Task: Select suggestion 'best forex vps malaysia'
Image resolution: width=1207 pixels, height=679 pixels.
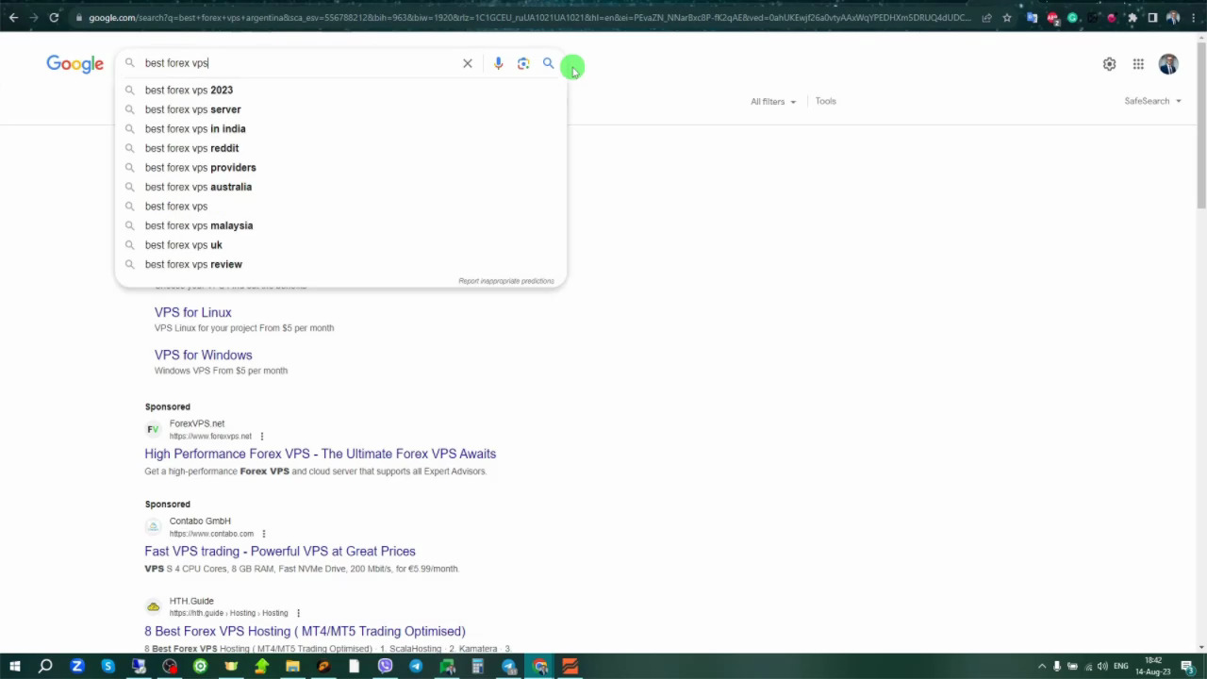Action: coord(341,225)
